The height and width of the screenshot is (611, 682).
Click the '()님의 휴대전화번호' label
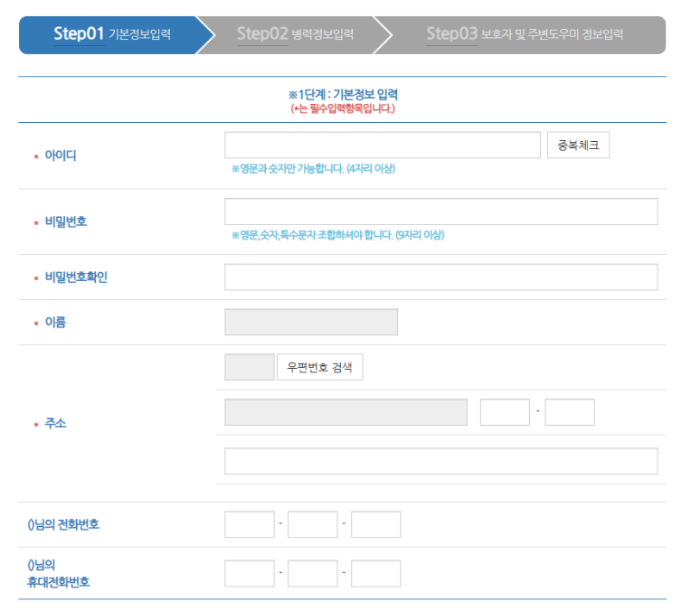point(58,573)
